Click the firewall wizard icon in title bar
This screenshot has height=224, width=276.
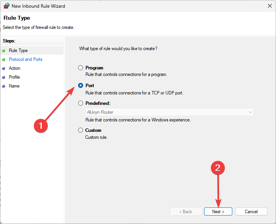(7, 6)
